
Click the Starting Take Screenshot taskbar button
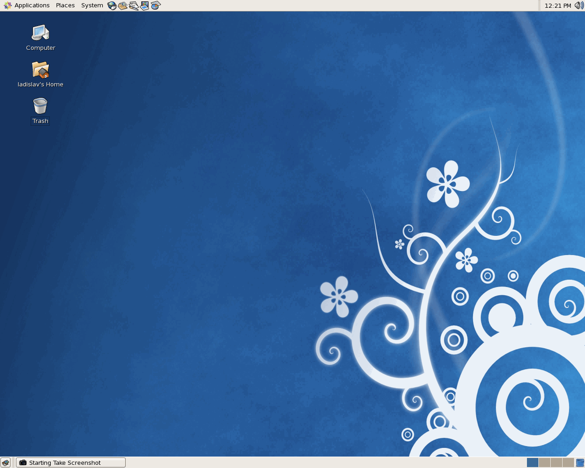point(71,463)
